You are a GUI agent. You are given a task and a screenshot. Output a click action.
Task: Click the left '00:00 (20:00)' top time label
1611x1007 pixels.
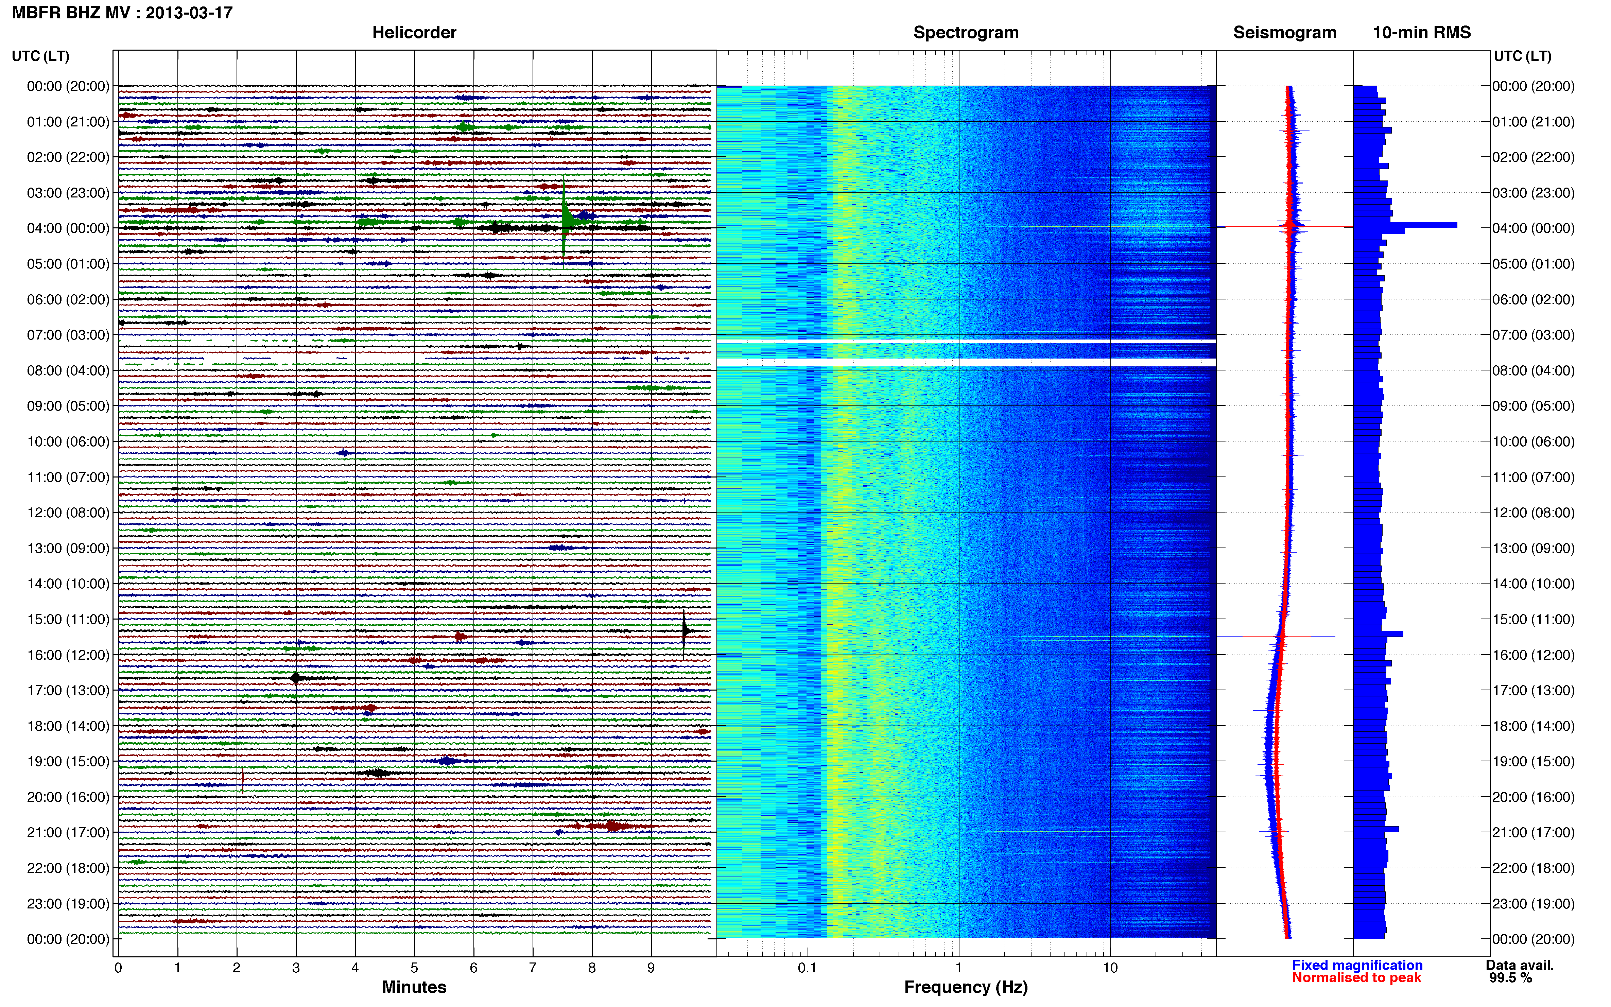[x=68, y=86]
